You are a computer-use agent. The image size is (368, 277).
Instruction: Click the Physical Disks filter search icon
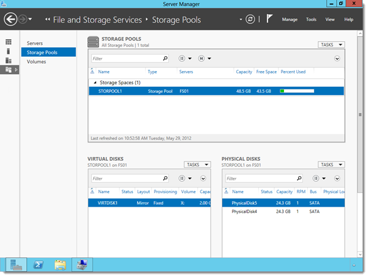pyautogui.click(x=299, y=179)
